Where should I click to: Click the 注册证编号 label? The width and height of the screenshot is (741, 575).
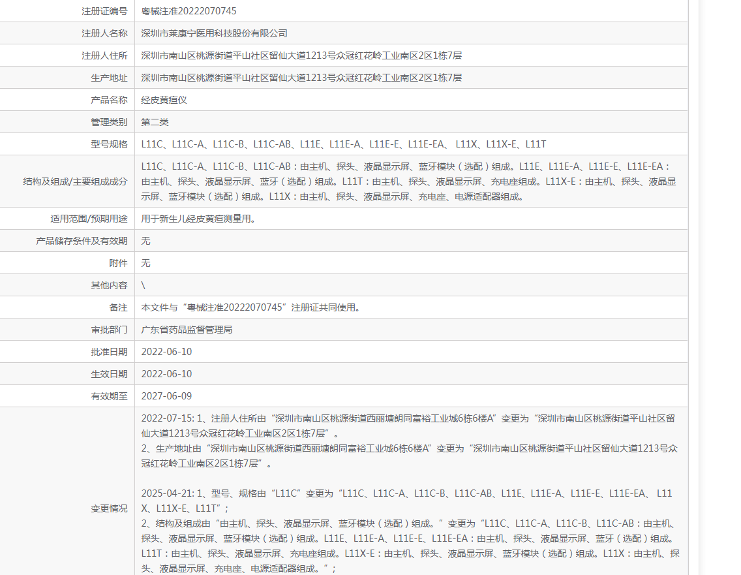coord(104,11)
